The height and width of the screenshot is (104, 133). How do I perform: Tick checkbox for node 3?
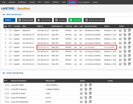tap(10, 39)
